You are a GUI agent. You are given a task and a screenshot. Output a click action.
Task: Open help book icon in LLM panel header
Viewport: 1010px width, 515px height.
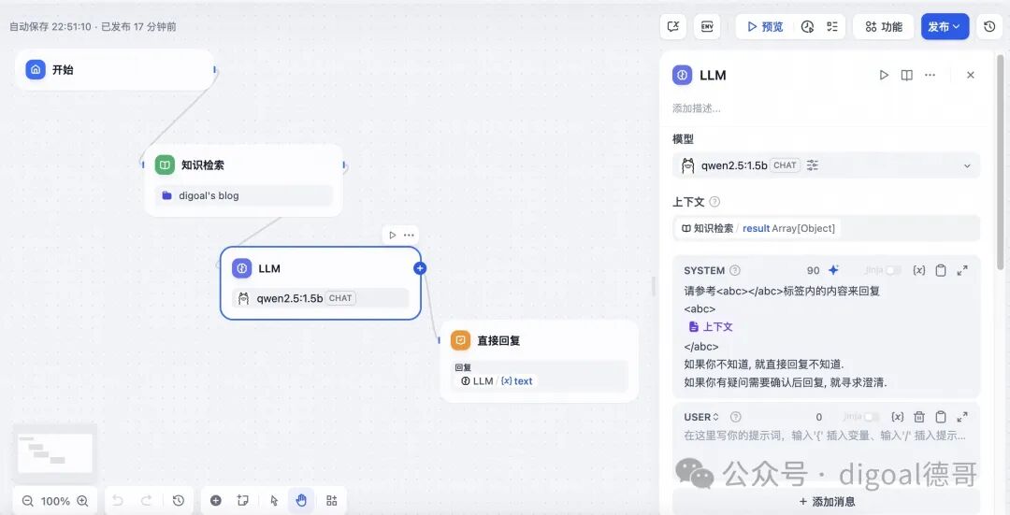pyautogui.click(x=906, y=75)
